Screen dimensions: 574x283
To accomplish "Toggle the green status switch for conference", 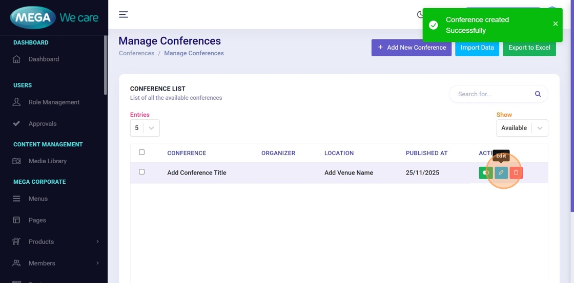I will [x=485, y=173].
